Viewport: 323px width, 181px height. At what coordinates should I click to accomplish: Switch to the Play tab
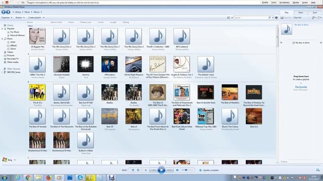coord(287,13)
